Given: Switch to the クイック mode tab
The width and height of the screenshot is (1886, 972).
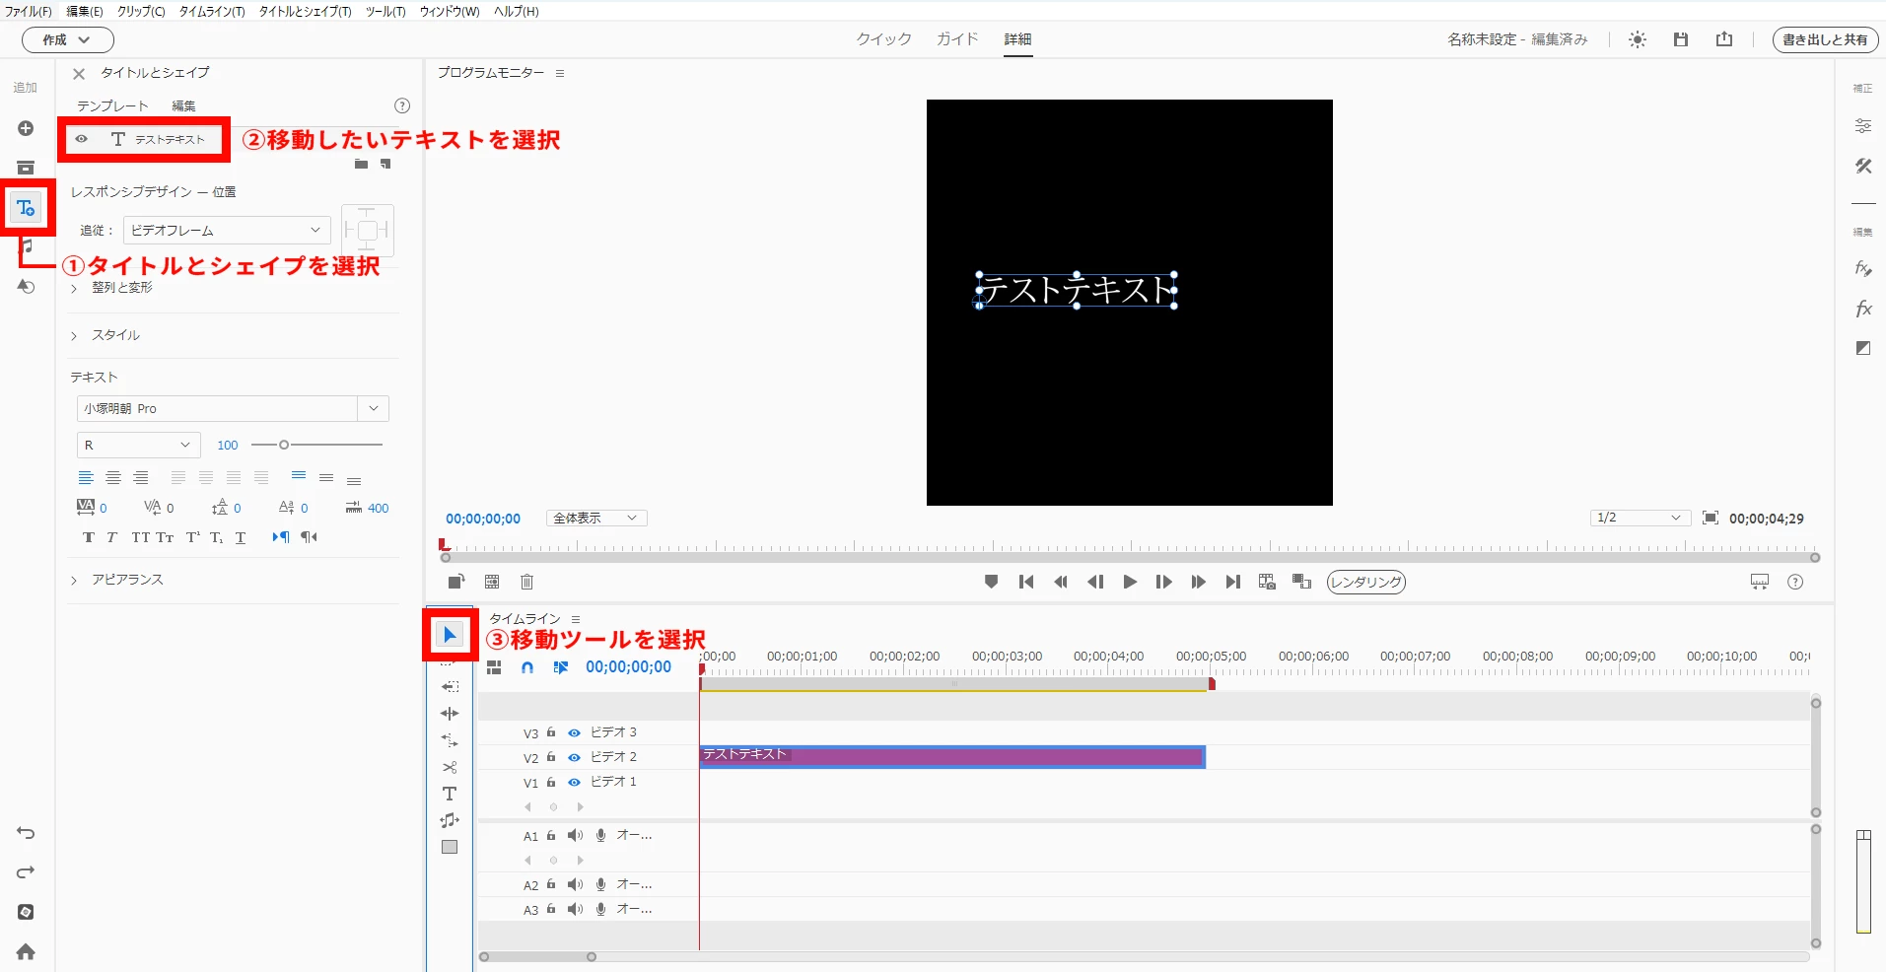Looking at the screenshot, I should click(x=883, y=39).
